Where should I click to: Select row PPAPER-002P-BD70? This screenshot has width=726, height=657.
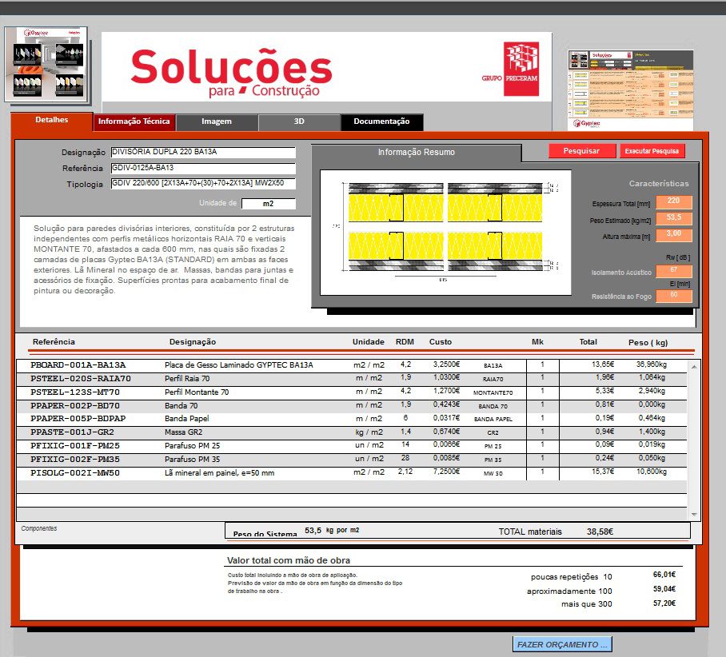click(x=352, y=405)
